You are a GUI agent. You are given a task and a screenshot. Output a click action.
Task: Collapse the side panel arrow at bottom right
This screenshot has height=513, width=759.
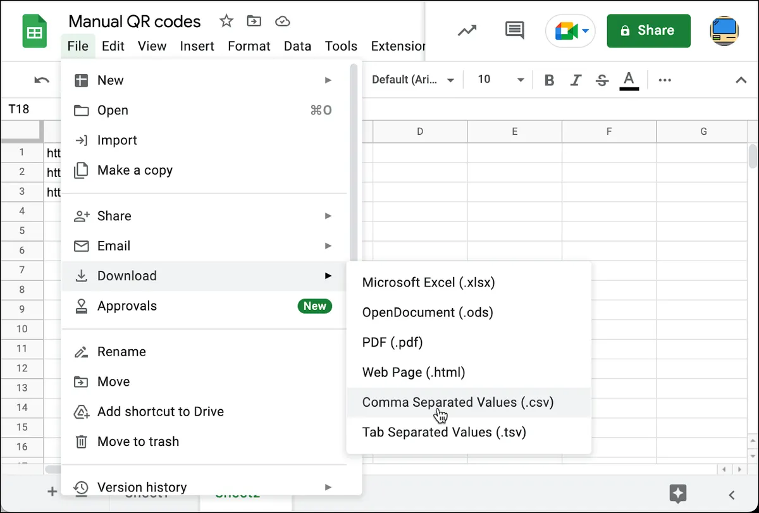point(732,495)
